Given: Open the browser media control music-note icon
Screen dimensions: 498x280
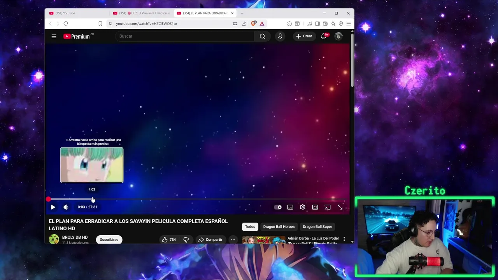Looking at the screenshot, I should [x=310, y=24].
